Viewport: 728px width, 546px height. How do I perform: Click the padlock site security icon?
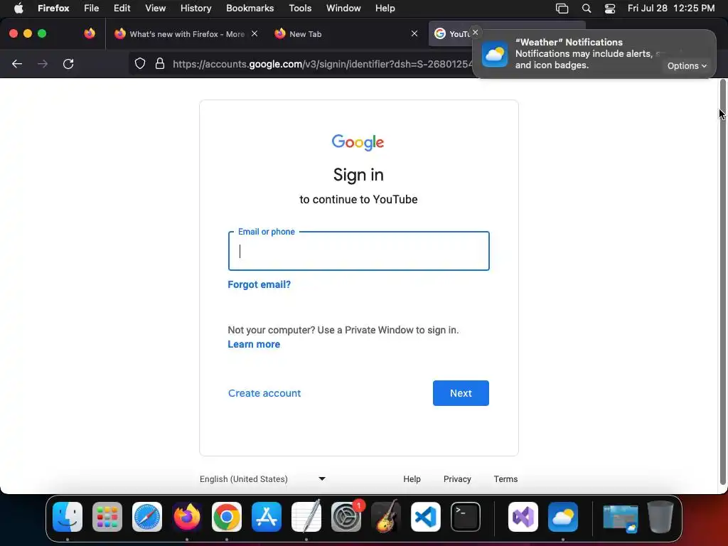(160, 63)
